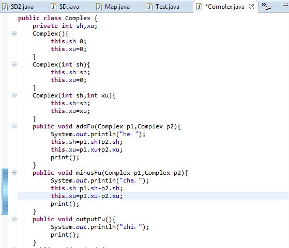The height and width of the screenshot is (248, 289).
Task: Collapse the addFu method fold marker
Action: click(14, 126)
